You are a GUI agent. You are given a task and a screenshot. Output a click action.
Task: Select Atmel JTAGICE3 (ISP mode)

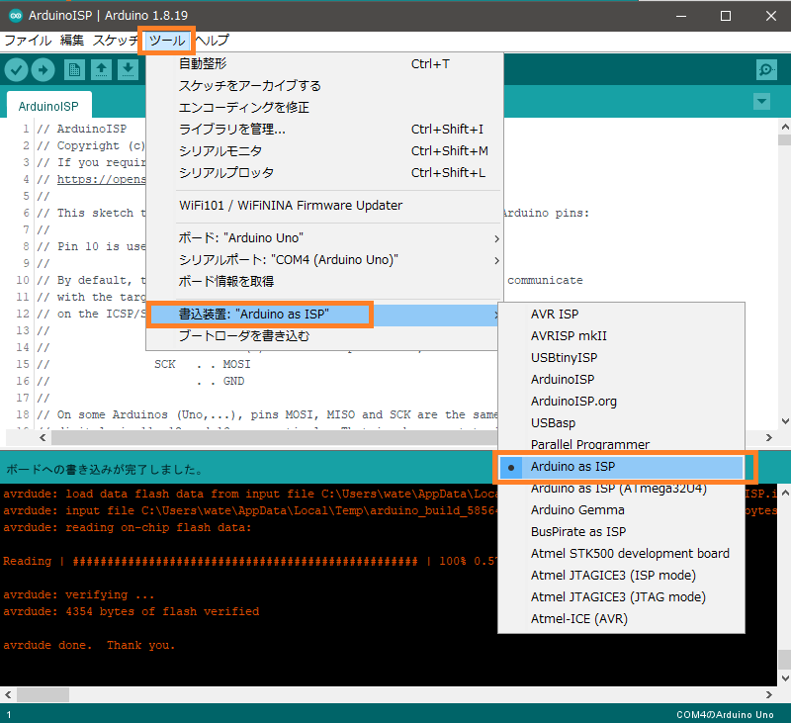[x=621, y=576]
